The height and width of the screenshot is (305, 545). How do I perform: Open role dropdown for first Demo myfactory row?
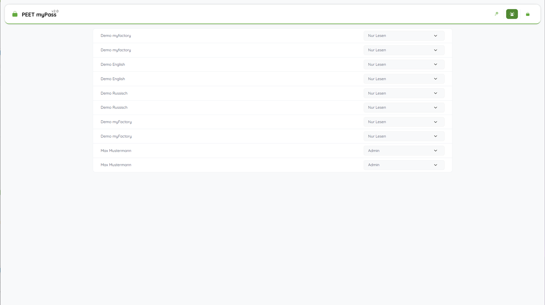pyautogui.click(x=404, y=36)
